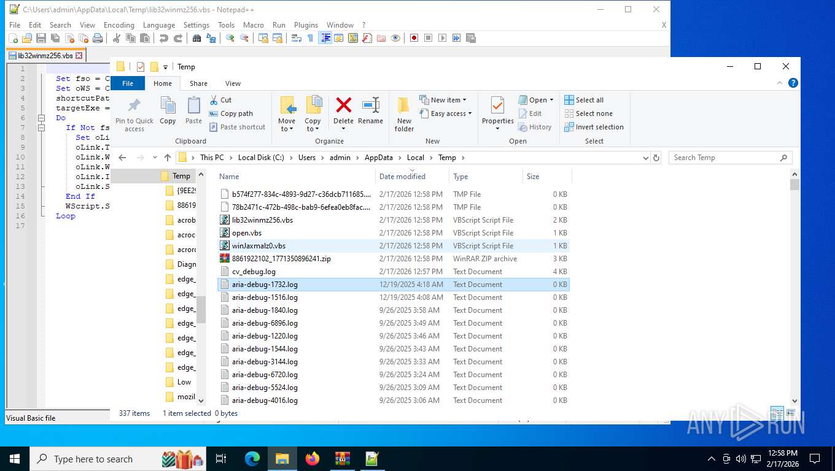Click the Rename ribbon button
The height and width of the screenshot is (471, 835).
[x=370, y=111]
